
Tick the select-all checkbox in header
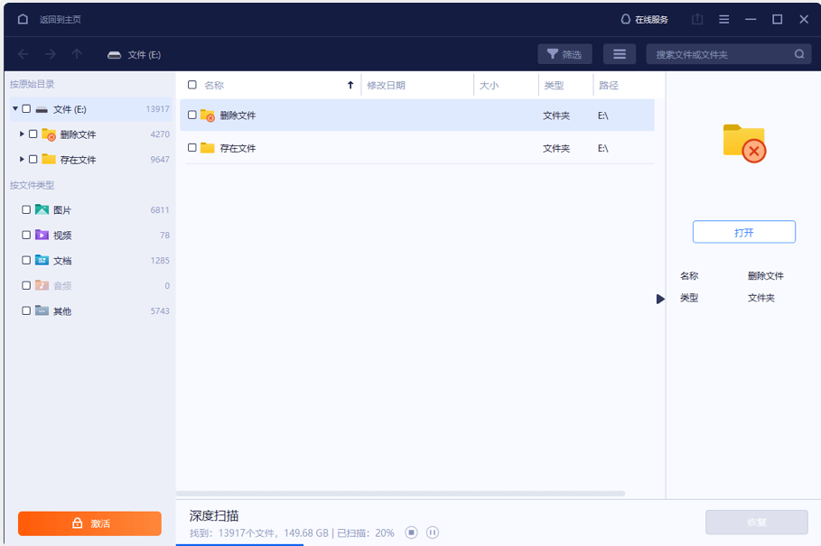point(192,85)
